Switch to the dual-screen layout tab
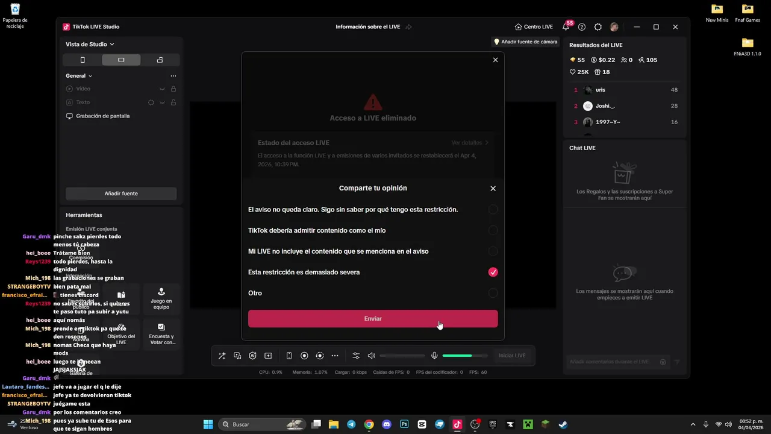 click(x=160, y=60)
